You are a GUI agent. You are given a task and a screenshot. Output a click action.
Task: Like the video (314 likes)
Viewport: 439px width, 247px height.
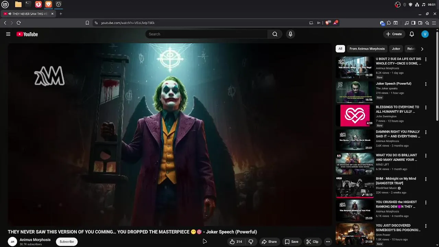[236, 242]
